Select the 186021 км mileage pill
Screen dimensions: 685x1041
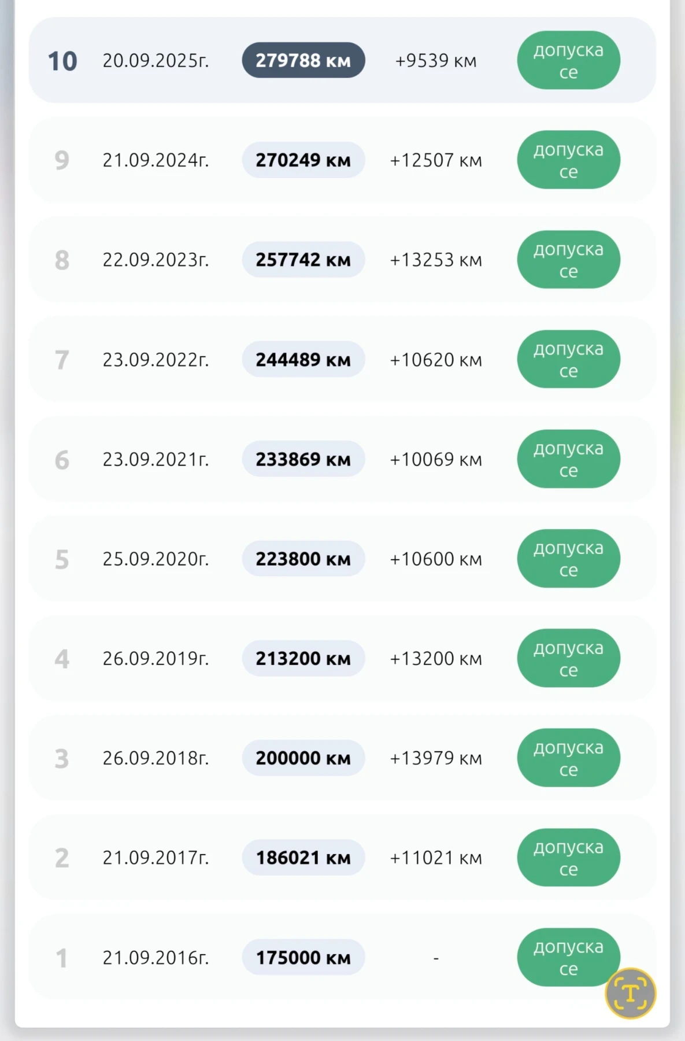[303, 858]
